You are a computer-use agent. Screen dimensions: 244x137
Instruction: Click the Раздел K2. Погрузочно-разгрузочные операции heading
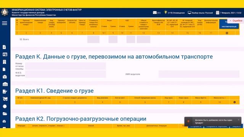click(x=81, y=119)
